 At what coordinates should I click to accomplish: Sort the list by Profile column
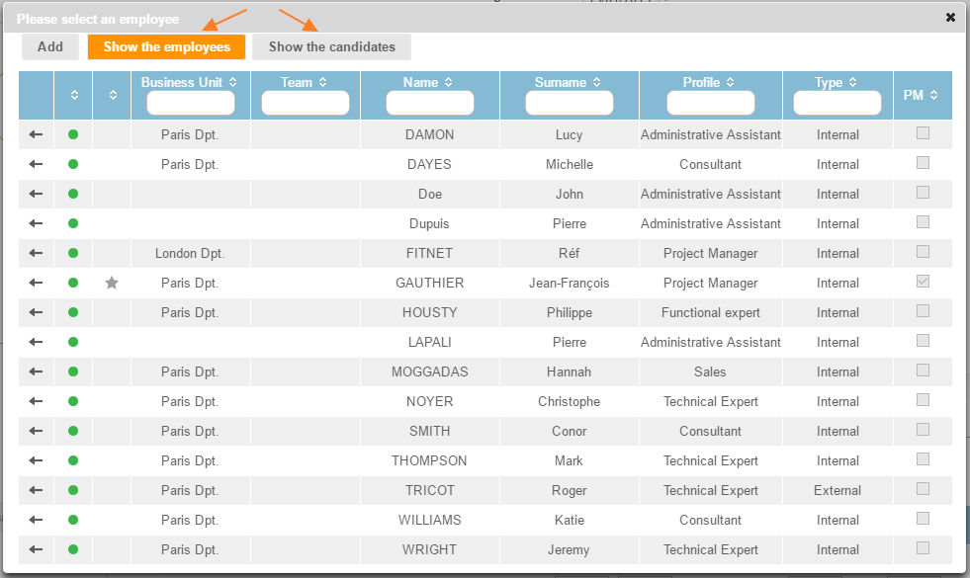point(709,83)
